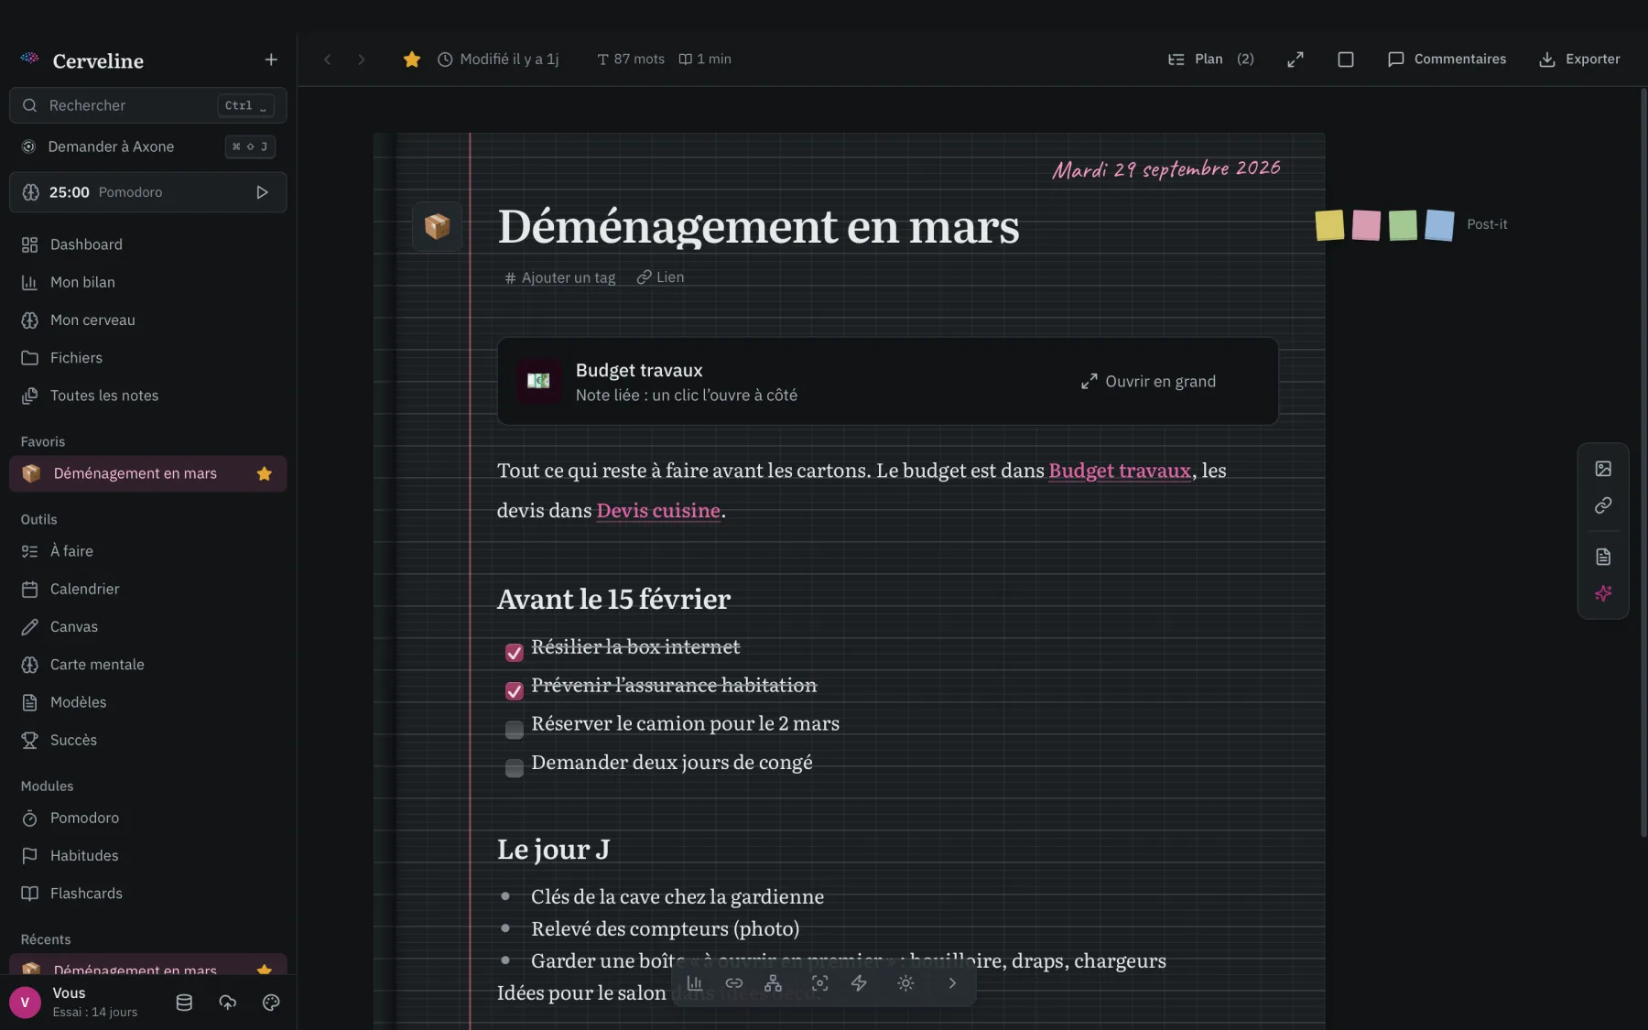The width and height of the screenshot is (1648, 1030).
Task: Click Ajouter un tag
Action: click(560, 277)
